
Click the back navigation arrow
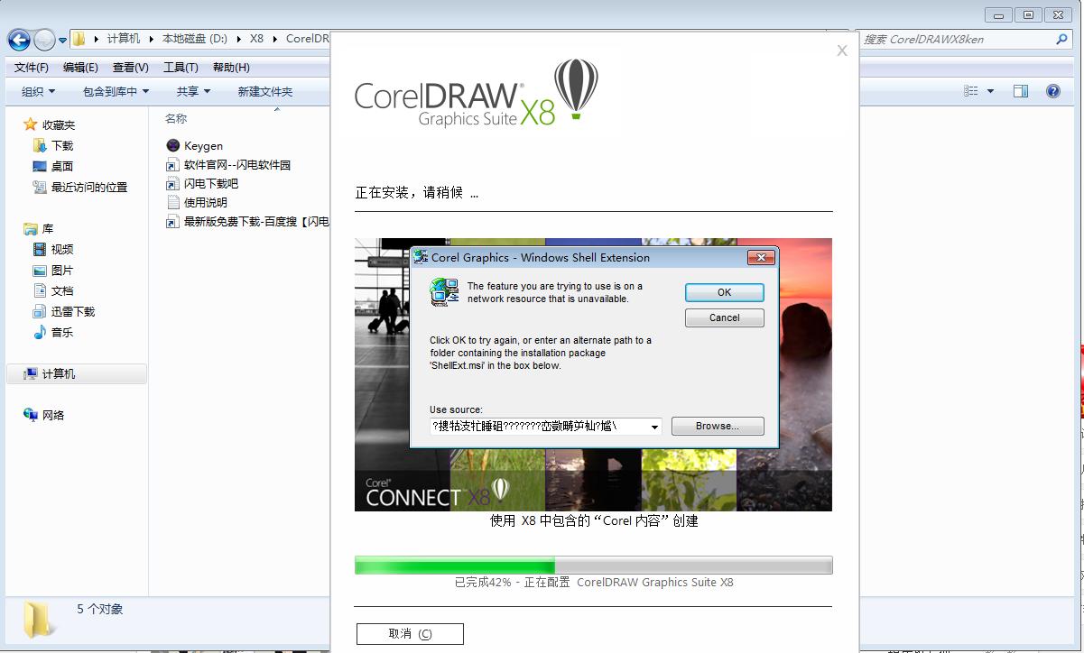point(19,40)
